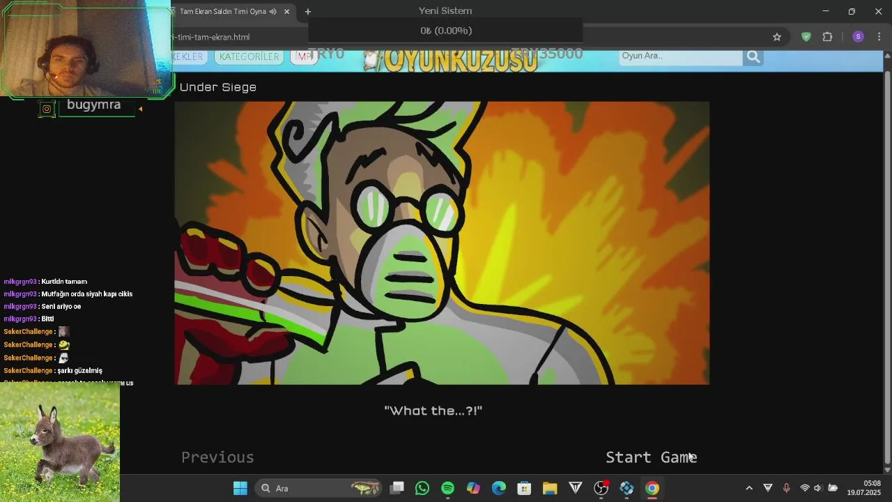Open the OYUNKUZUSU site logo
The image size is (892, 502).
452,61
